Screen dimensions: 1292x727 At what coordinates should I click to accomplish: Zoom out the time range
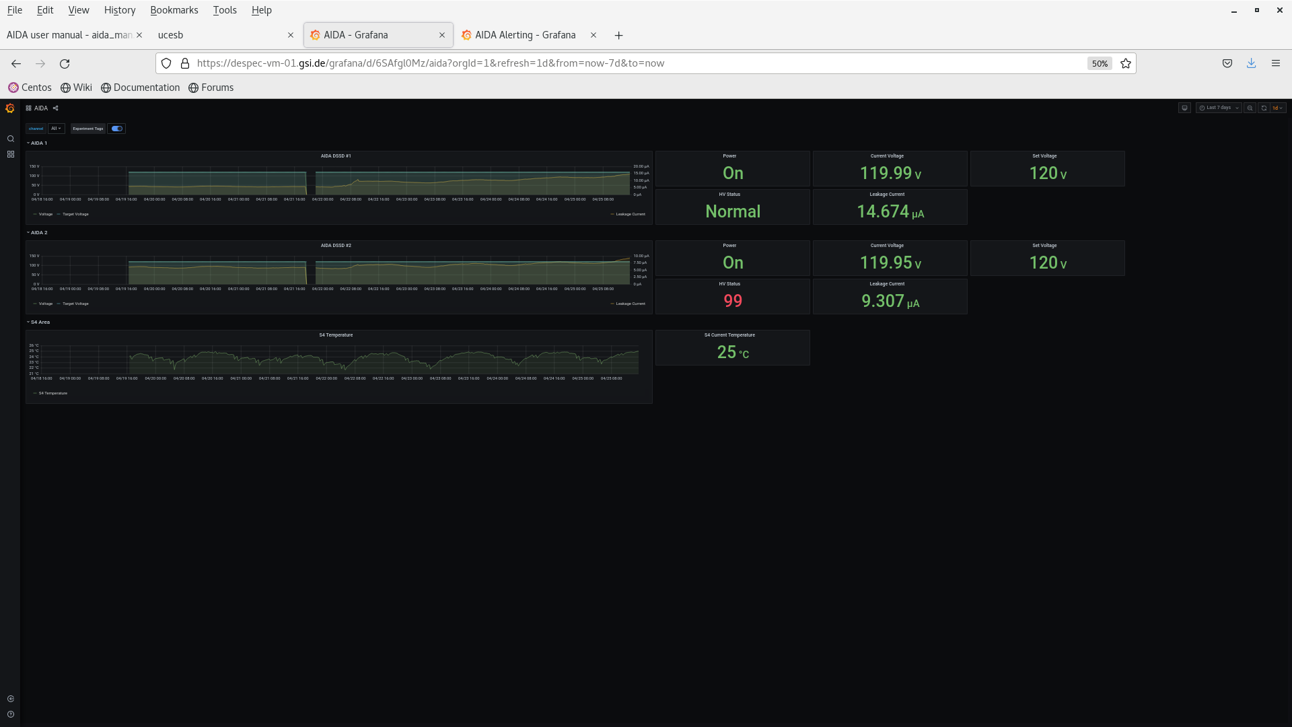point(1250,108)
